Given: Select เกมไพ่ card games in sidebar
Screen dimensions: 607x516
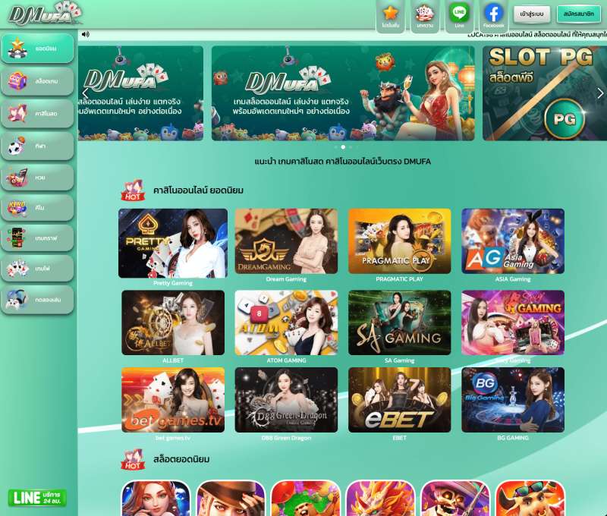Looking at the screenshot, I should [x=37, y=269].
